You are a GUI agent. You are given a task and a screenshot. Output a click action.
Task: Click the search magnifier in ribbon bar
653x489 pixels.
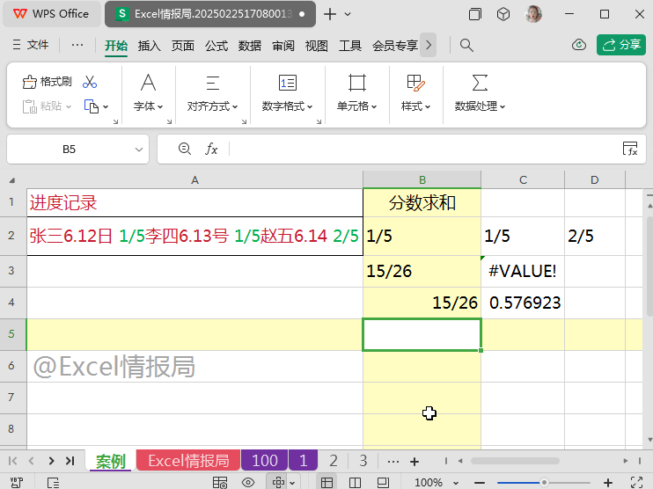467,45
